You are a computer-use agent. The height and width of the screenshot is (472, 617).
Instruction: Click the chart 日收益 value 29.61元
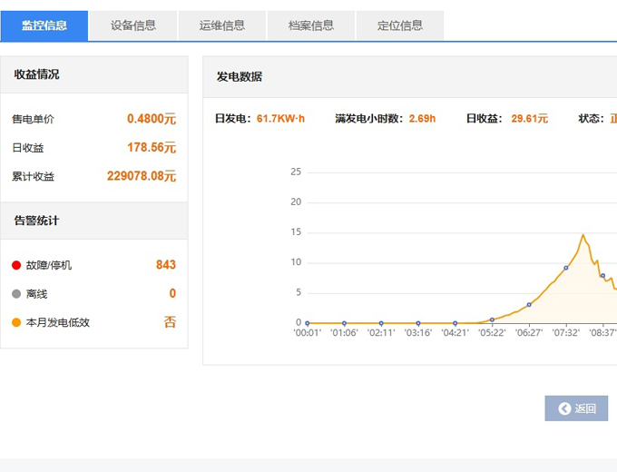tap(529, 119)
